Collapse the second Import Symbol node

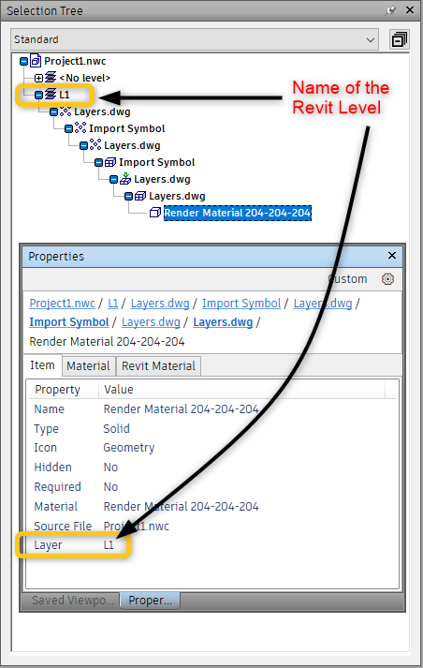[x=98, y=162]
